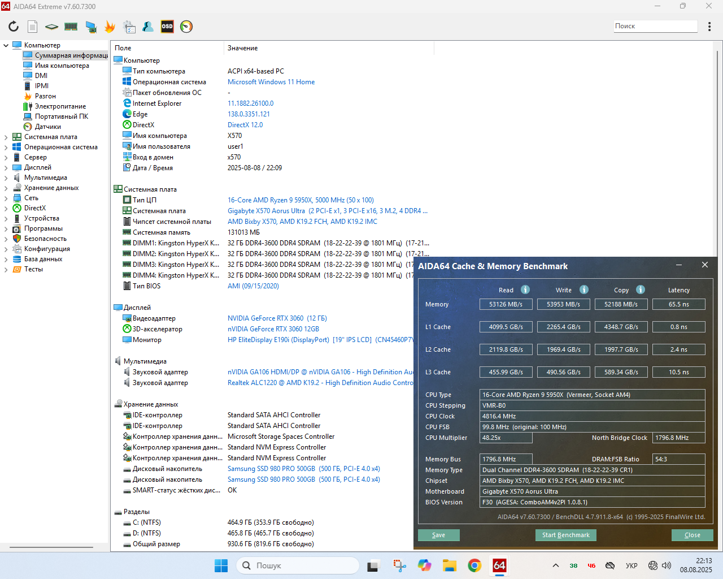Select Безопасность in the tree
This screenshot has height=579, width=723.
tap(45, 239)
